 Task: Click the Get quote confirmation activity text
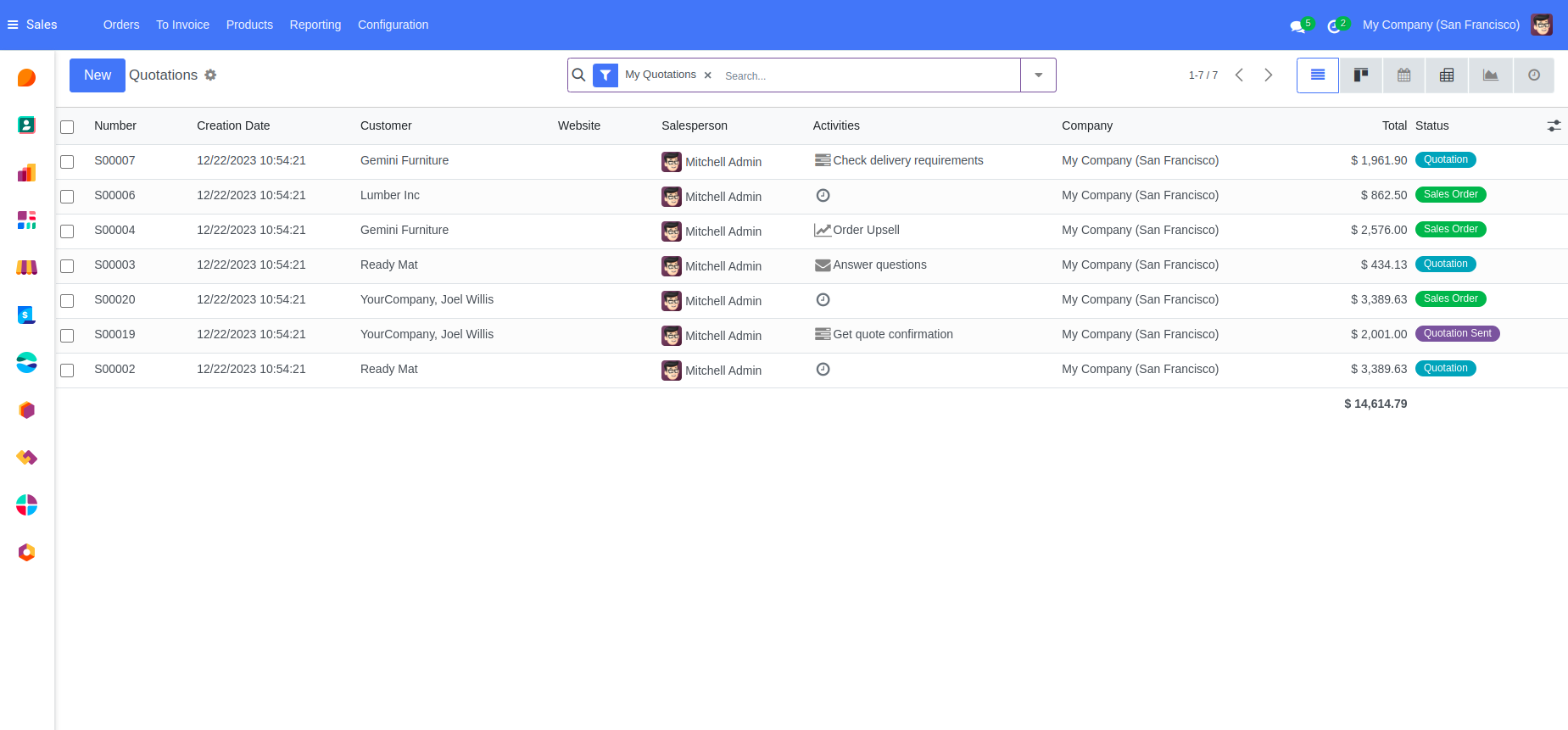pyautogui.click(x=893, y=334)
